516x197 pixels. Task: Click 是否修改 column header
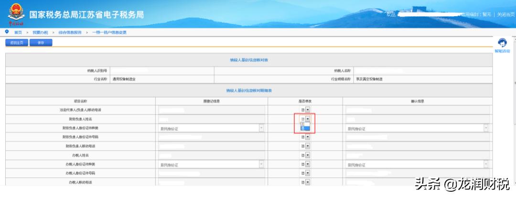click(x=305, y=101)
